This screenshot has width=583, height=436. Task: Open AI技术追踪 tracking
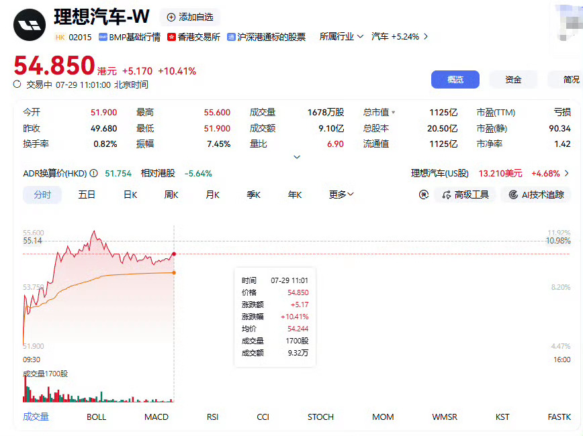pyautogui.click(x=536, y=195)
